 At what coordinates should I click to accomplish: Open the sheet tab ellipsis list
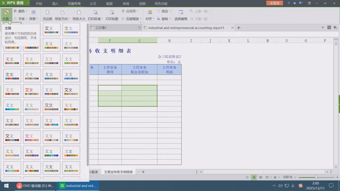coord(139,172)
